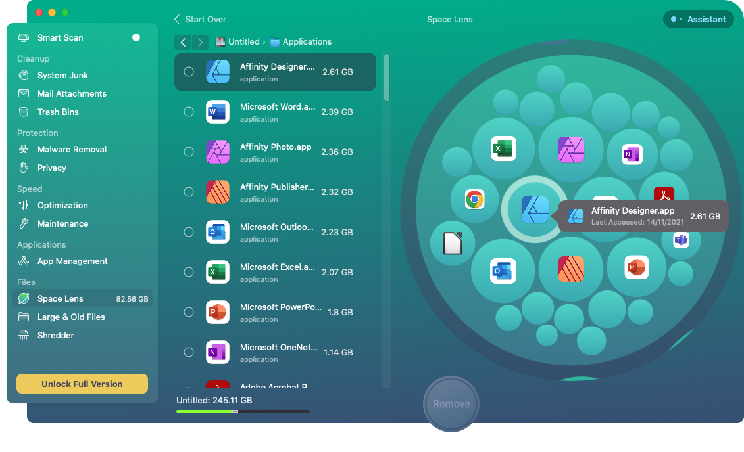Select checkbox for Microsoft PowerPoint app

[189, 312]
